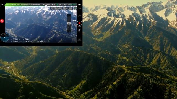This screenshot has width=177, height=99.
Task: Open the camera ISO shutter parameters panel
Action: (56, 9)
